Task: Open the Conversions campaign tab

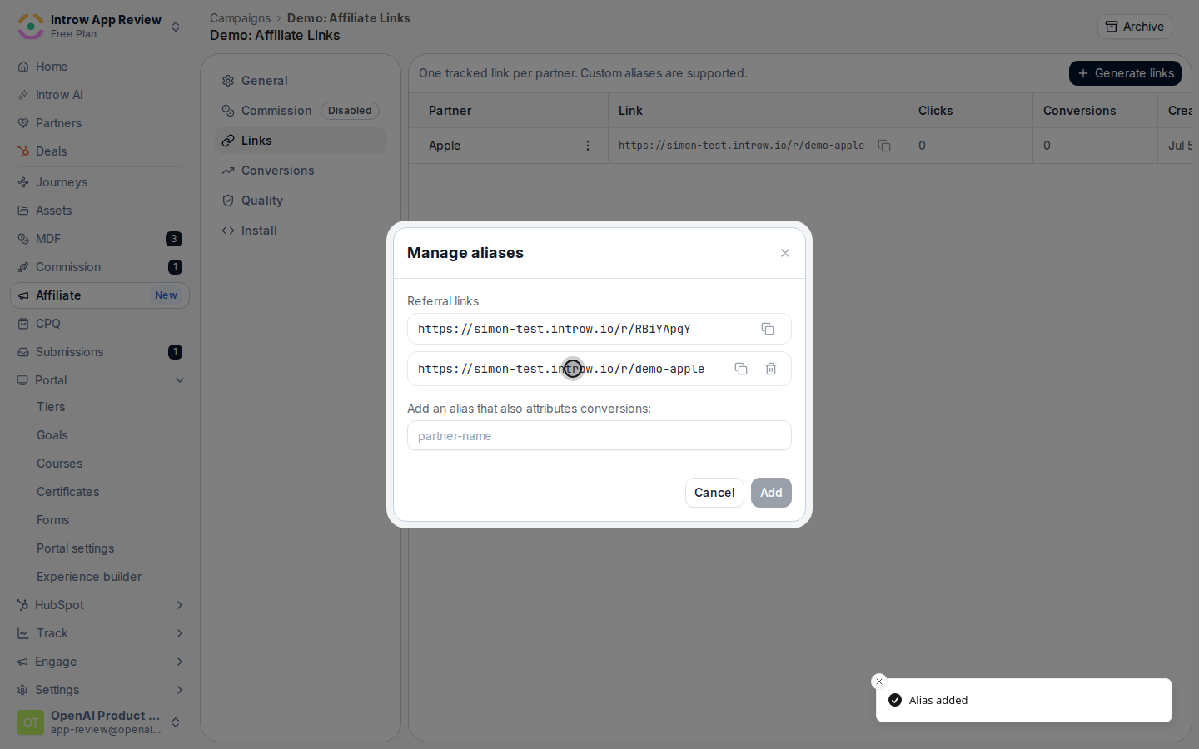Action: (301, 171)
